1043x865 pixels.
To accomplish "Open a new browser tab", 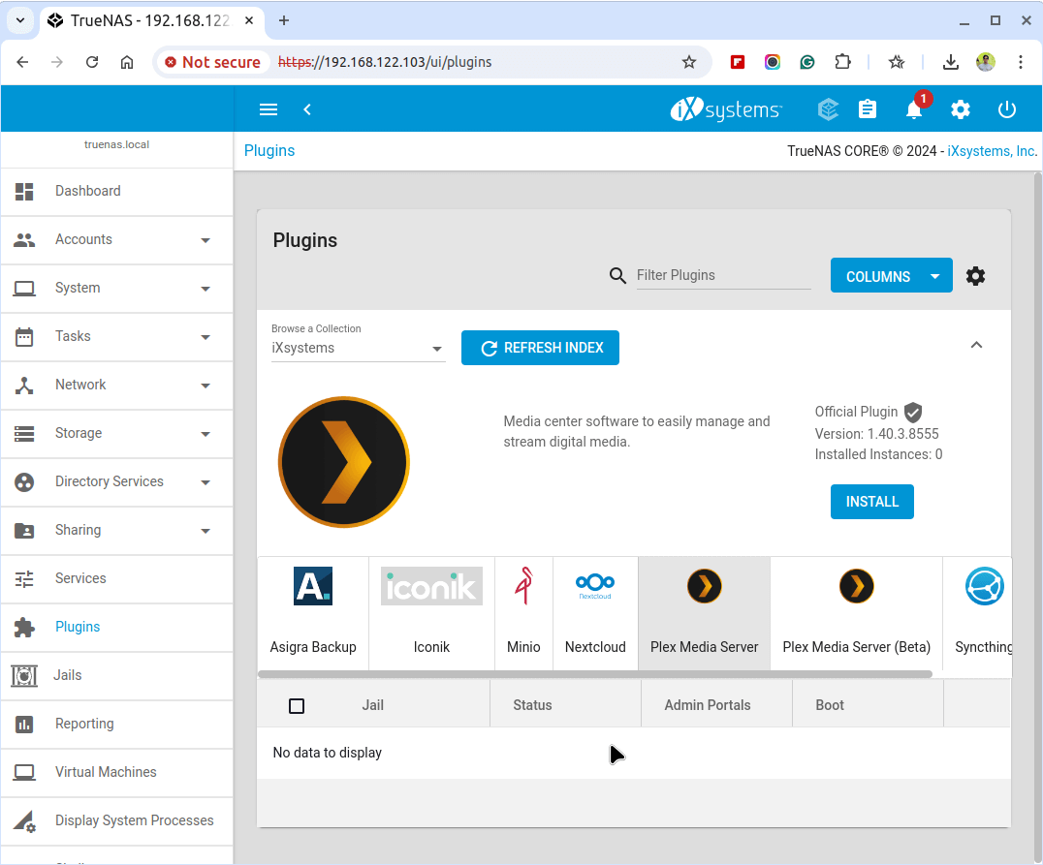I will (x=284, y=20).
